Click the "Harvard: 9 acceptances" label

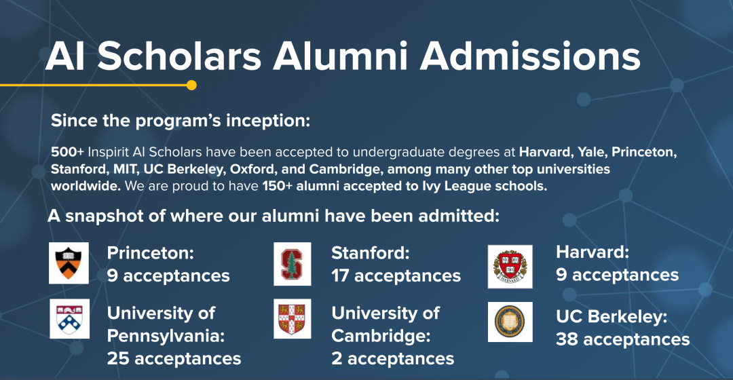pyautogui.click(x=617, y=263)
